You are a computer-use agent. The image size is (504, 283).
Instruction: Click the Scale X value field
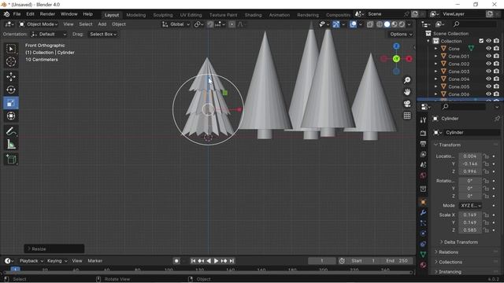(x=470, y=215)
